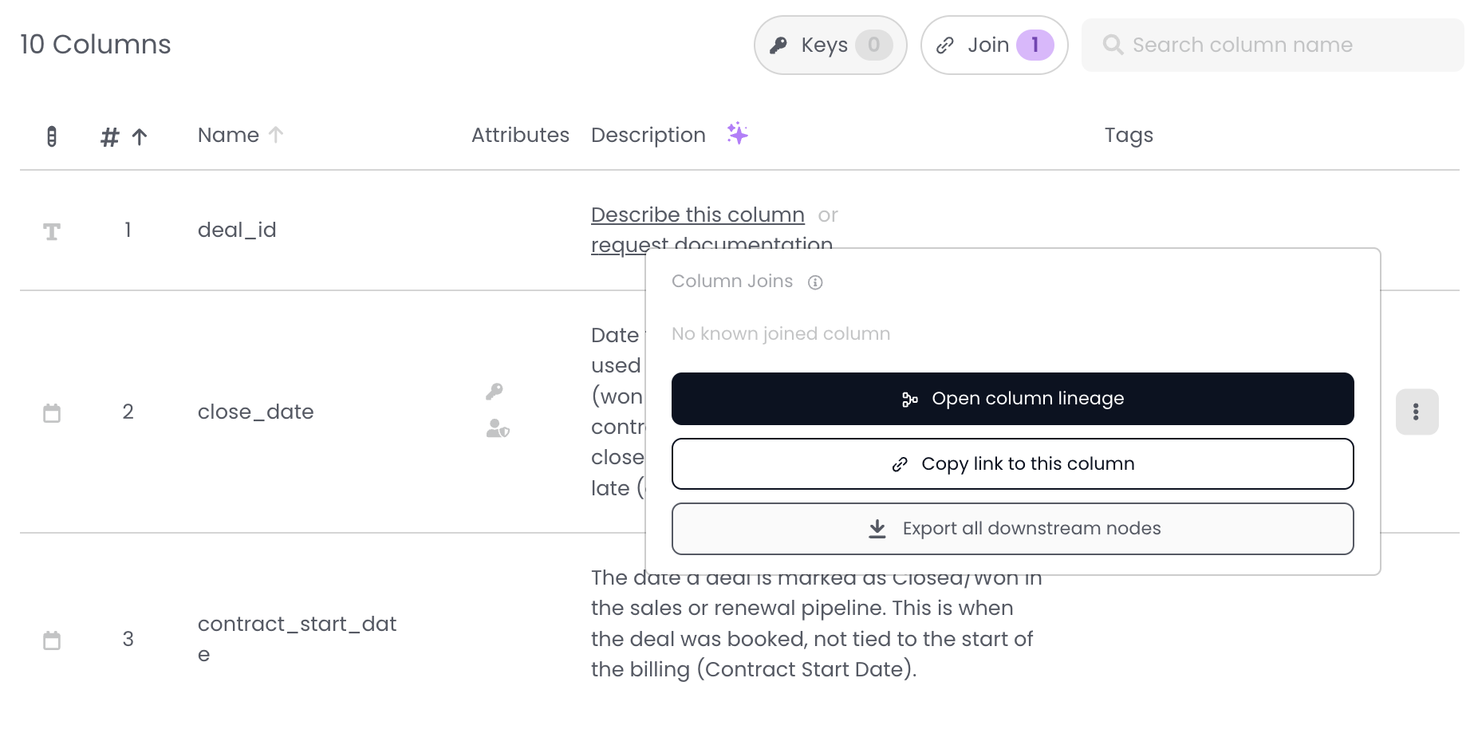Click the key attribute icon on close_date
This screenshot has width=1474, height=737.
pyautogui.click(x=495, y=391)
